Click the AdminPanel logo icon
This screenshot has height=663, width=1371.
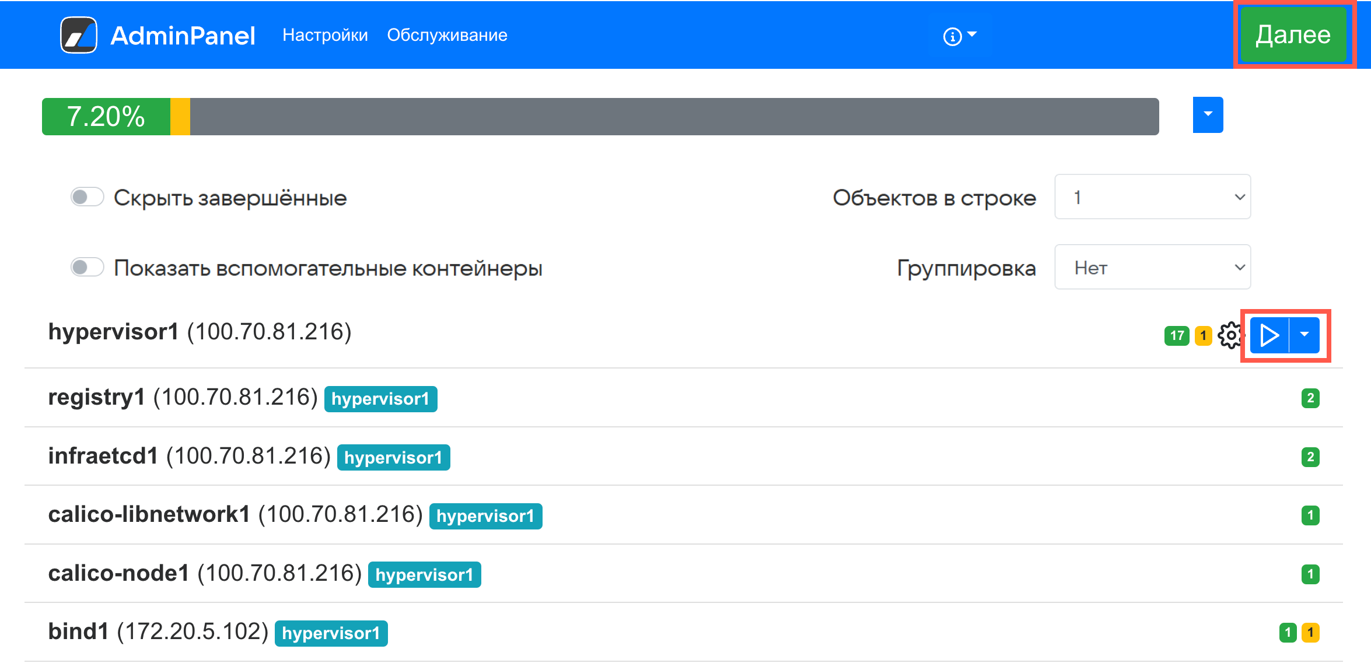79,35
